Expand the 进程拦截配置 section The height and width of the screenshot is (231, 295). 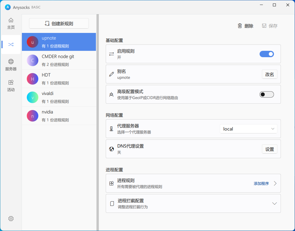(274, 204)
